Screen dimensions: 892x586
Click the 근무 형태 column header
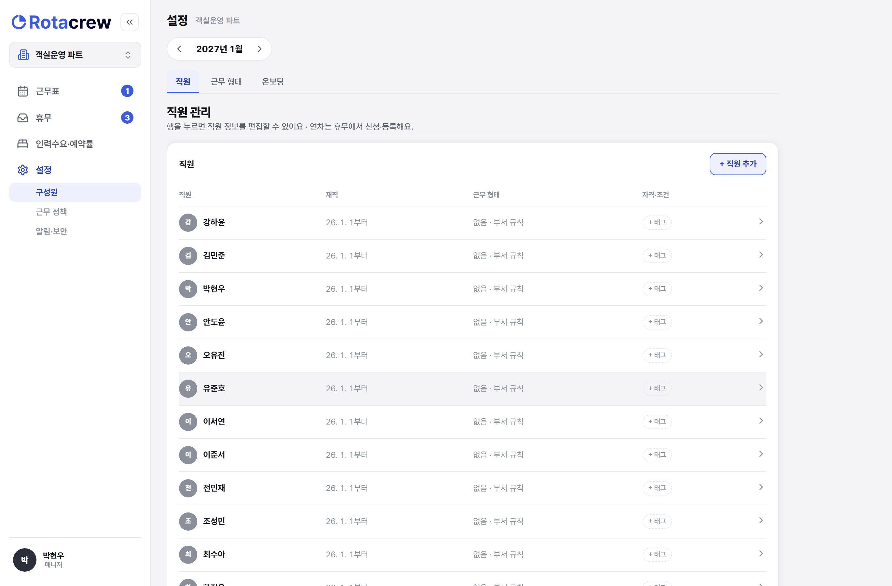[486, 194]
